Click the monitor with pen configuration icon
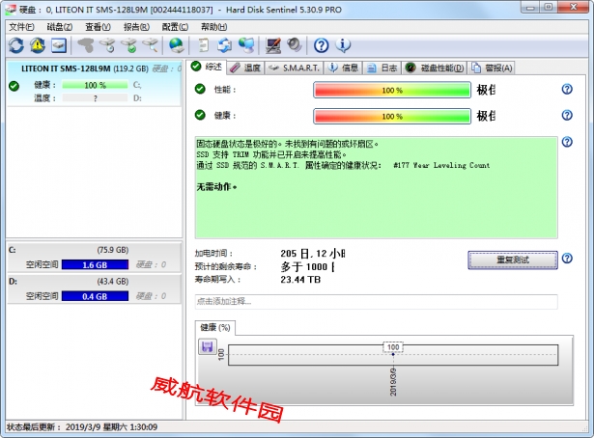 [x=273, y=45]
